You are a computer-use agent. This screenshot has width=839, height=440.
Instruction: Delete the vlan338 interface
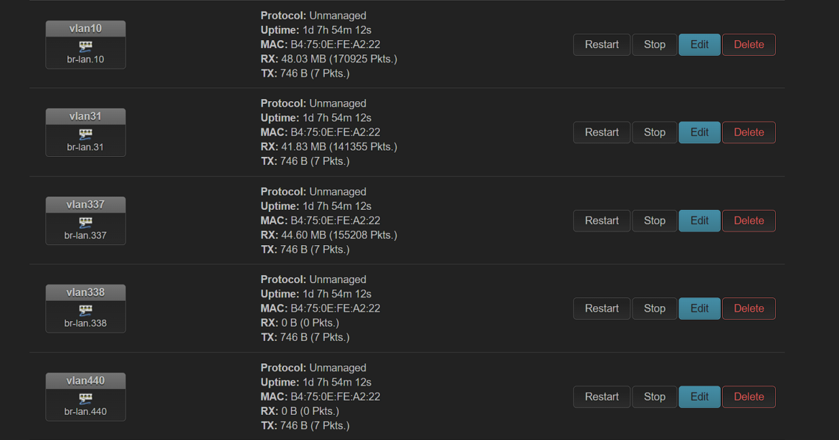tap(749, 309)
